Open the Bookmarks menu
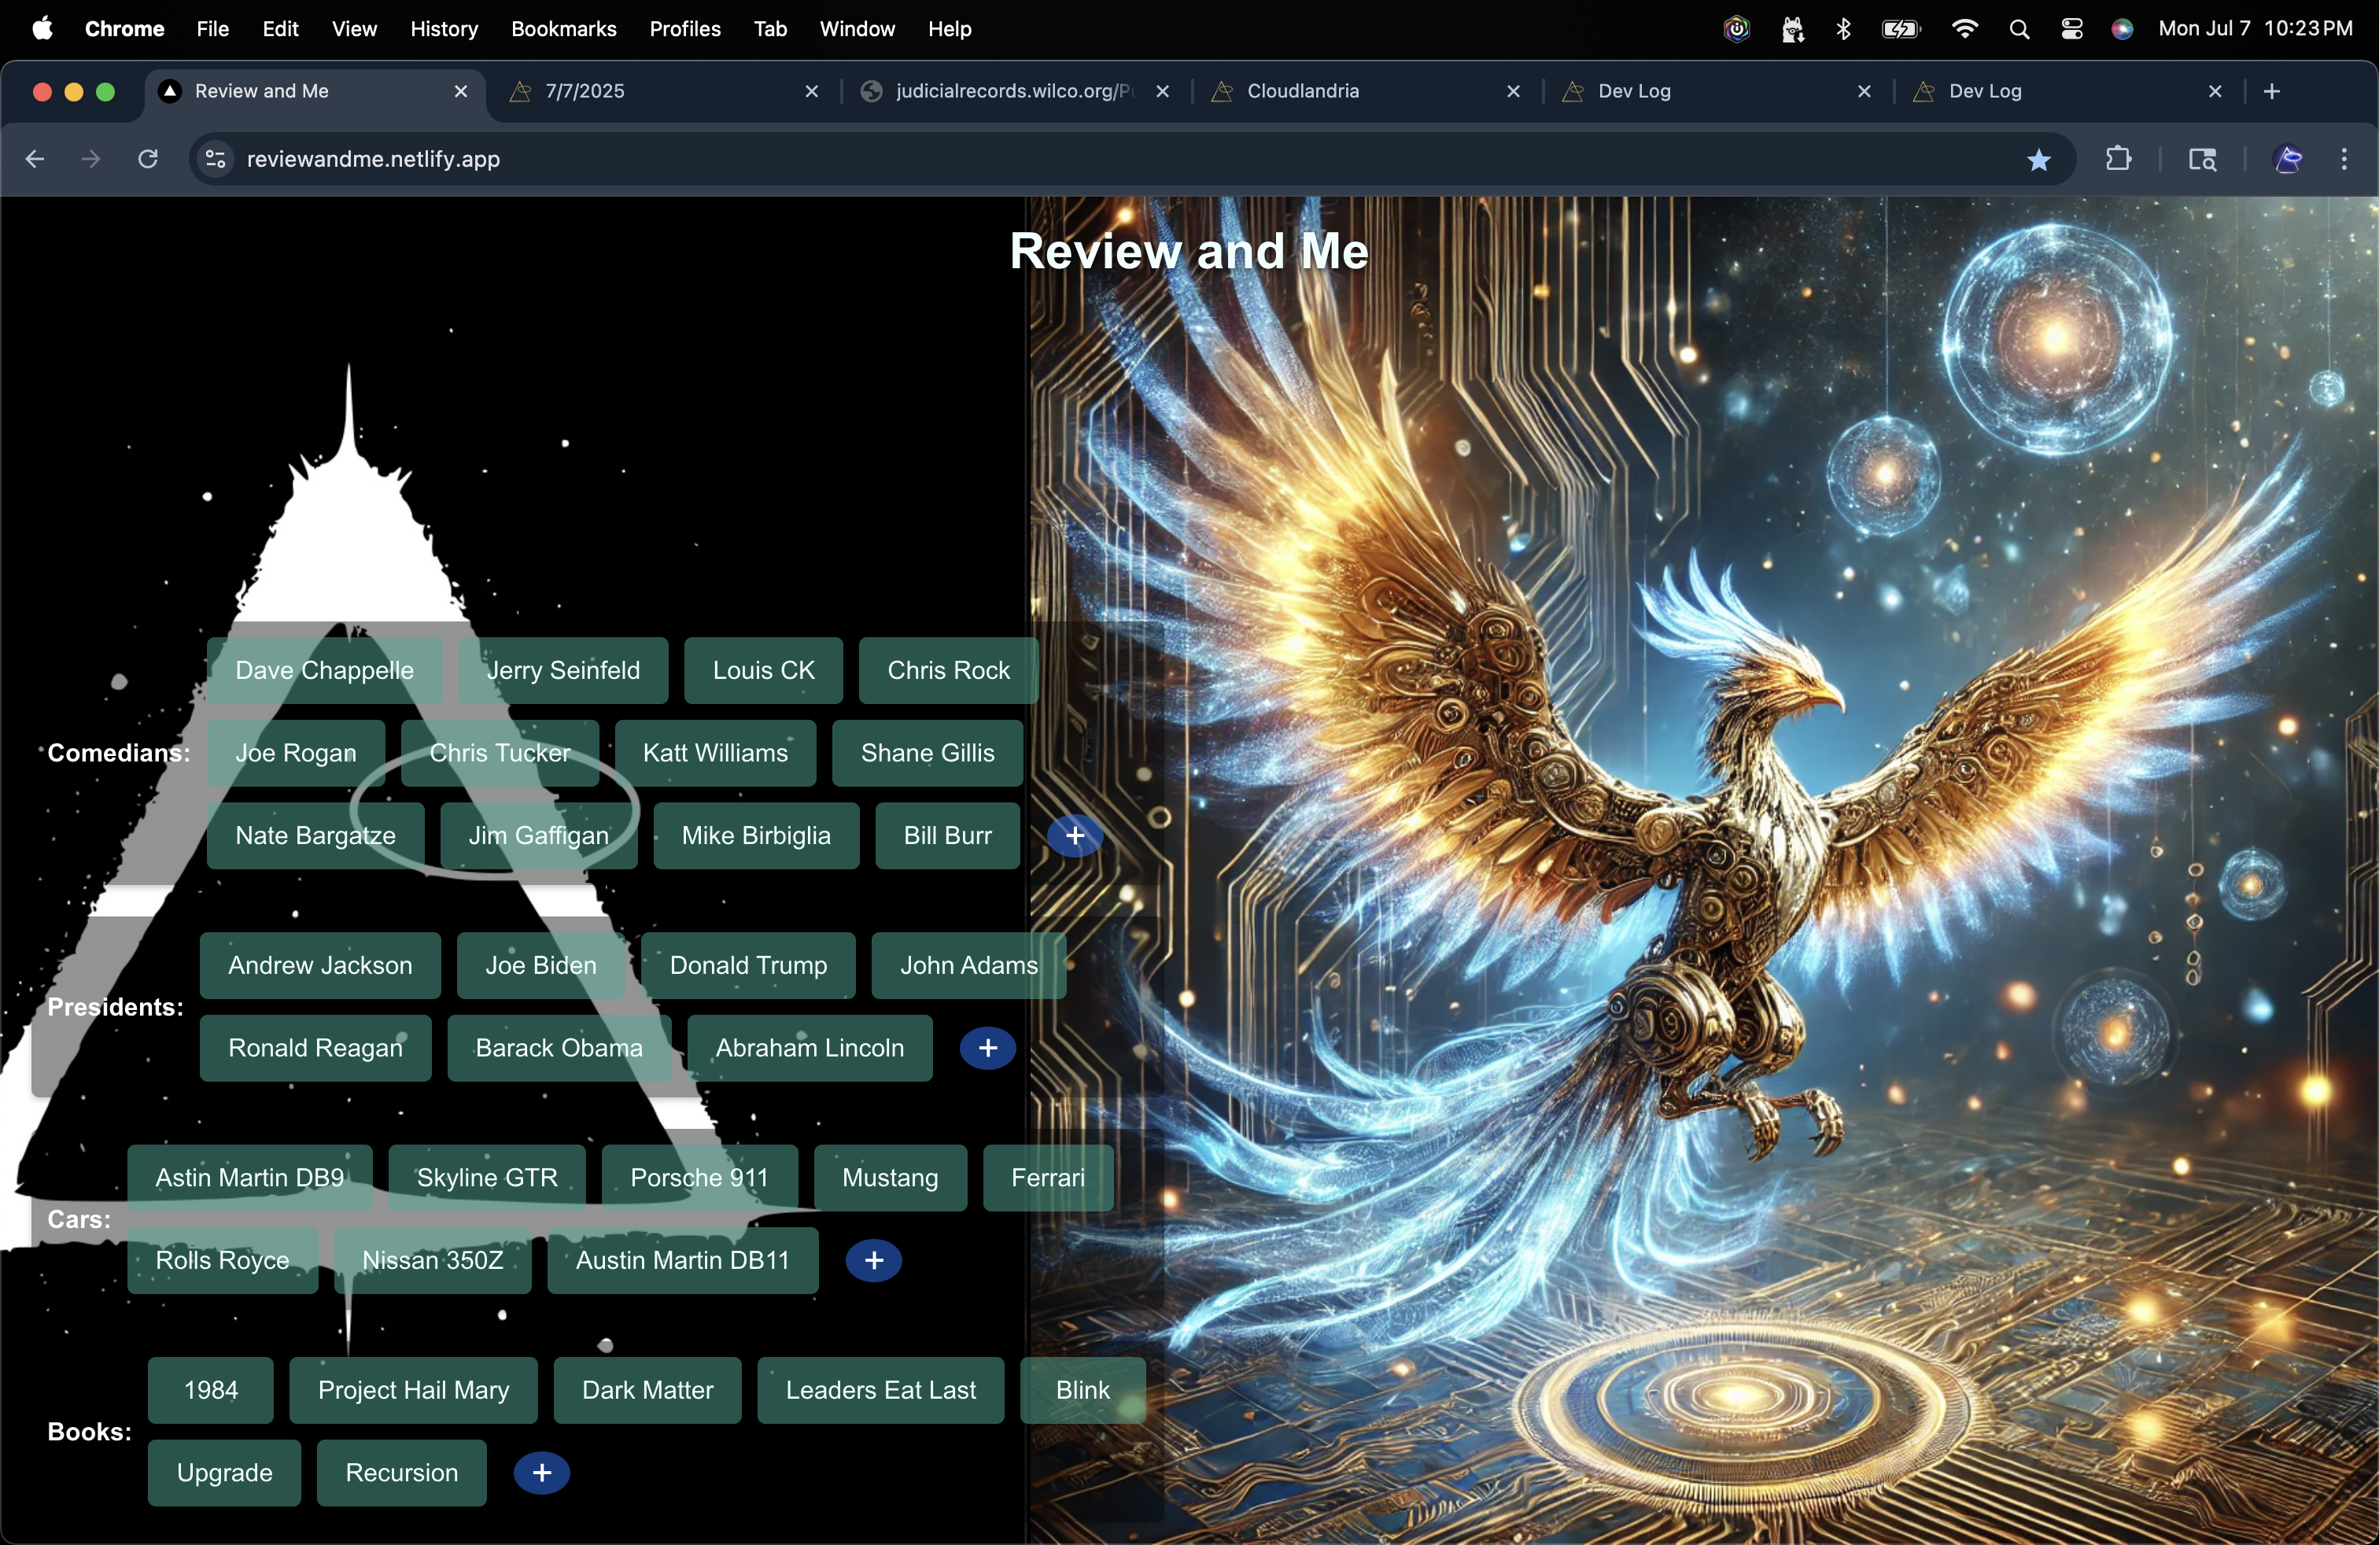This screenshot has width=2379, height=1545. click(x=562, y=29)
